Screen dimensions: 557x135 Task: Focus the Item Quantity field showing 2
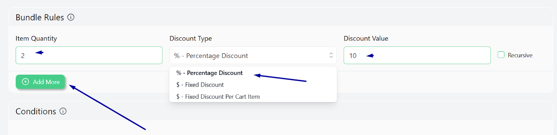(x=89, y=55)
